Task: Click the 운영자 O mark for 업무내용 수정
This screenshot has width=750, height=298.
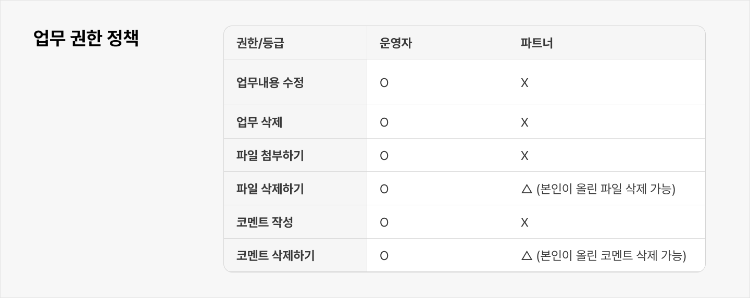Action: pyautogui.click(x=384, y=83)
